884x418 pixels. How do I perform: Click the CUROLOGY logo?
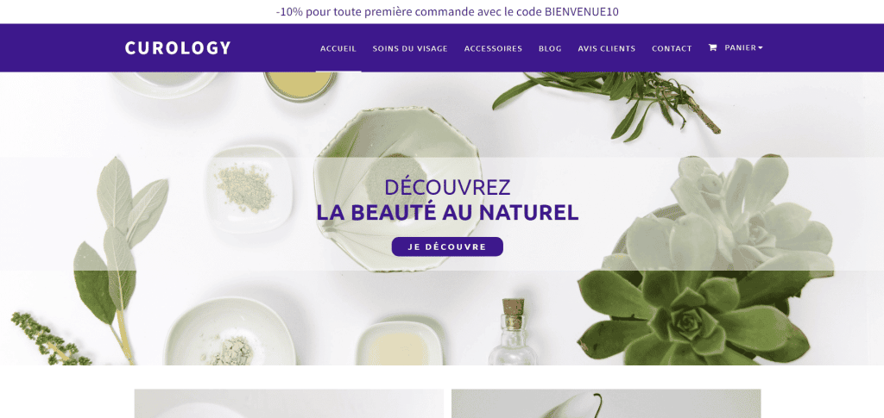pos(178,47)
